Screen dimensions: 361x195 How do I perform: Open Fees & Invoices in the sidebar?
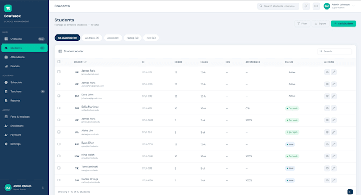click(x=24, y=117)
